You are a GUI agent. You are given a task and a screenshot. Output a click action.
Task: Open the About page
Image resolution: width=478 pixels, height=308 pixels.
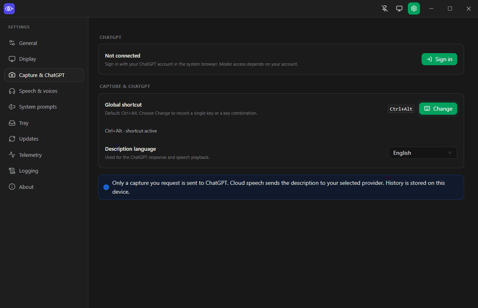44,187
